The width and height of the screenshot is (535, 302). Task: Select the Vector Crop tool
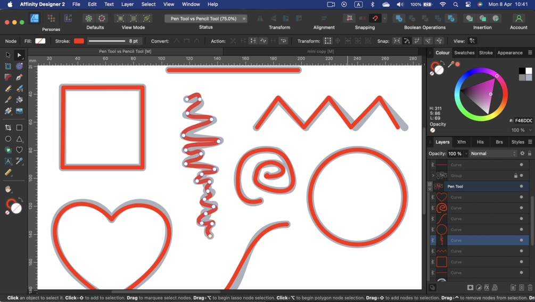point(8,128)
